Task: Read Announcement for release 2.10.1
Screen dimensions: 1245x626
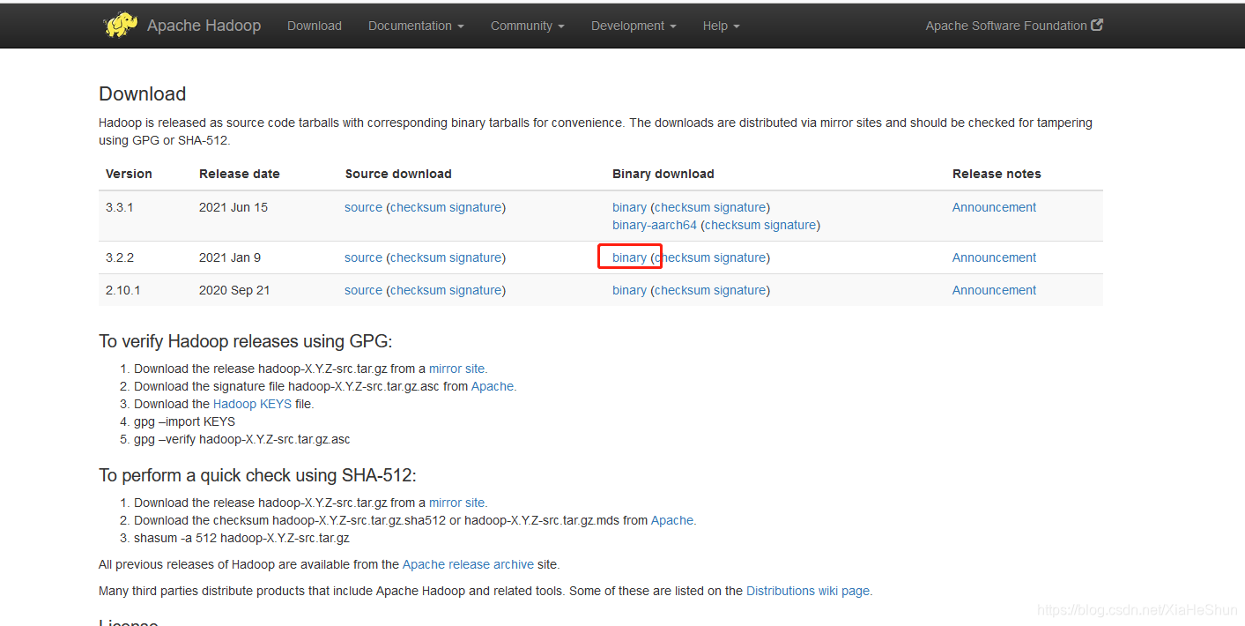Action: point(994,290)
